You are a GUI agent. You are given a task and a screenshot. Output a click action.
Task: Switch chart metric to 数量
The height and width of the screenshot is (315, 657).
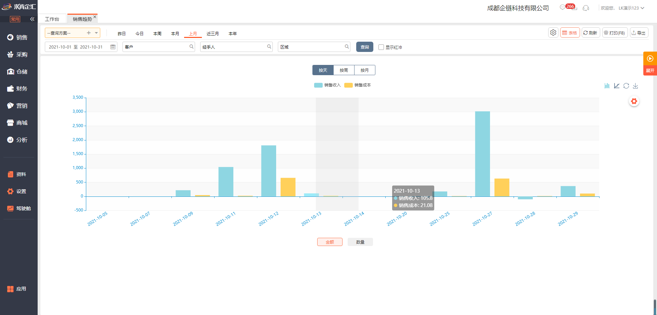point(360,242)
